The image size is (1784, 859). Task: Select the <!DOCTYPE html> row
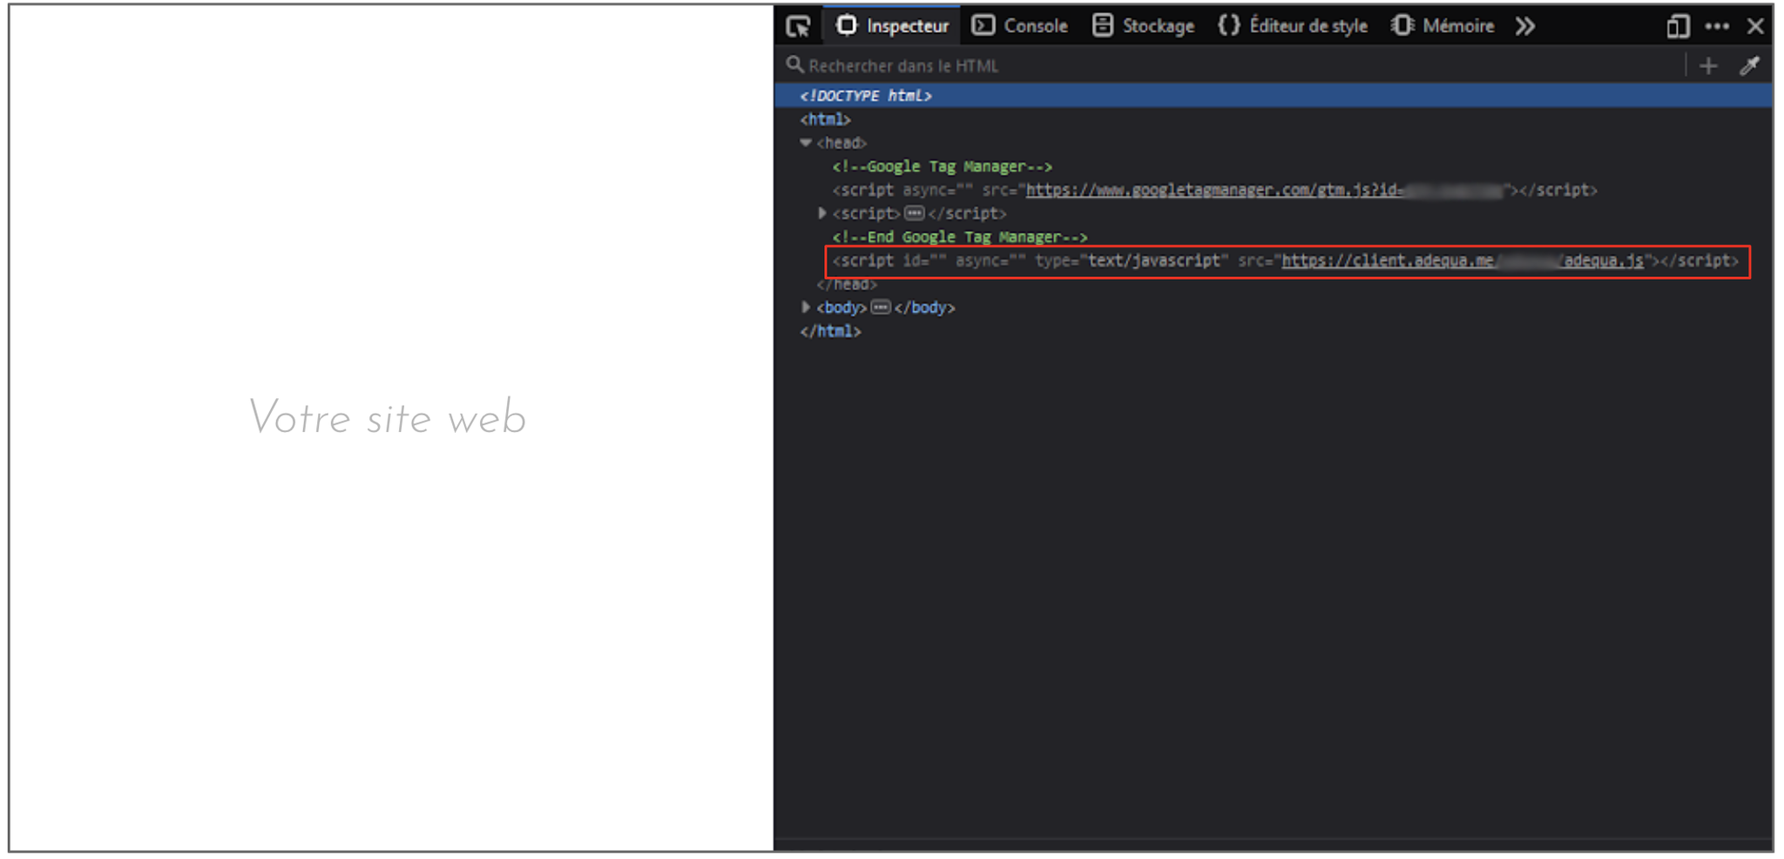click(x=1274, y=95)
